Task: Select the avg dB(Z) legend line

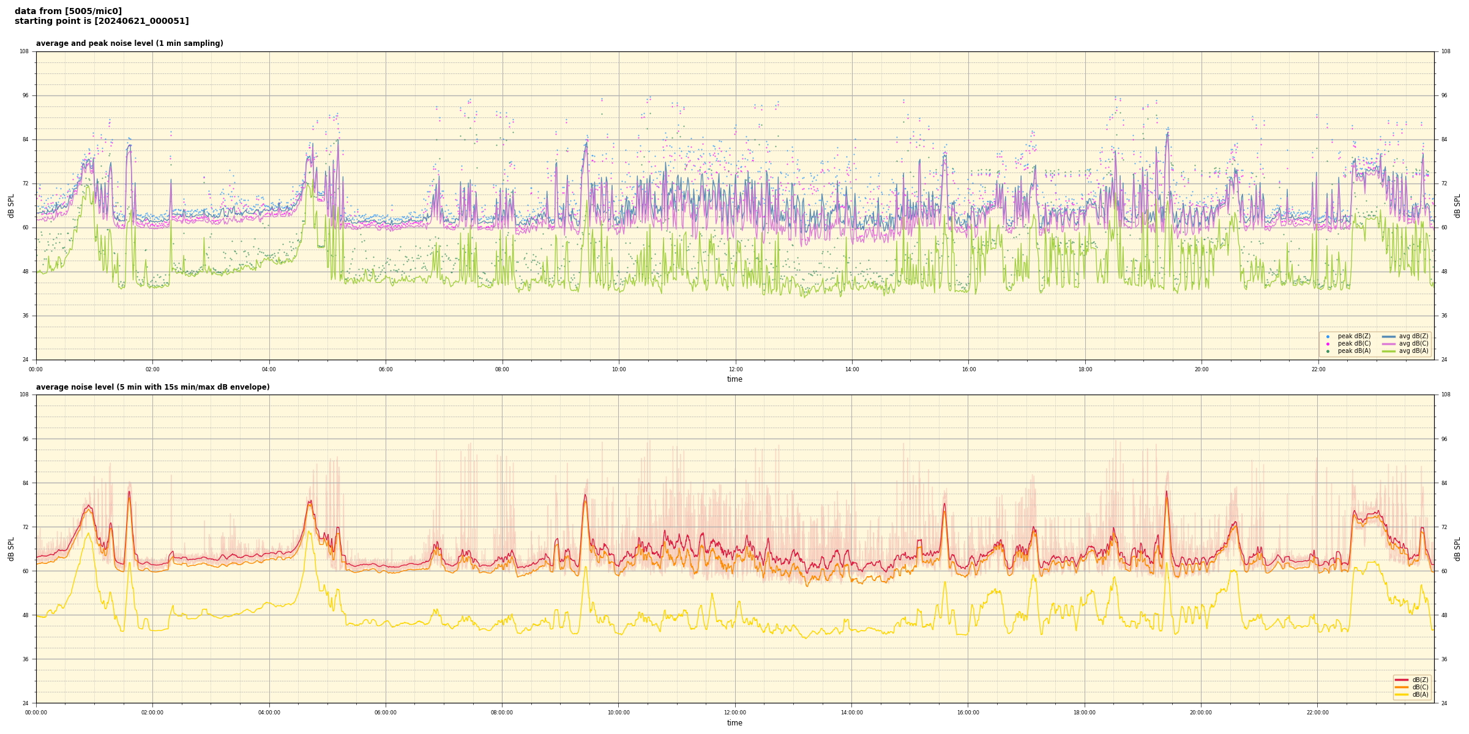Action: tap(1389, 336)
